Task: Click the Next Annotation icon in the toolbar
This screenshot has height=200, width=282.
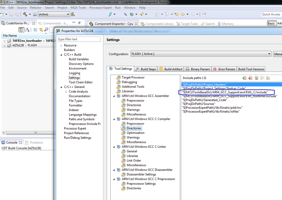Action: coord(157,14)
